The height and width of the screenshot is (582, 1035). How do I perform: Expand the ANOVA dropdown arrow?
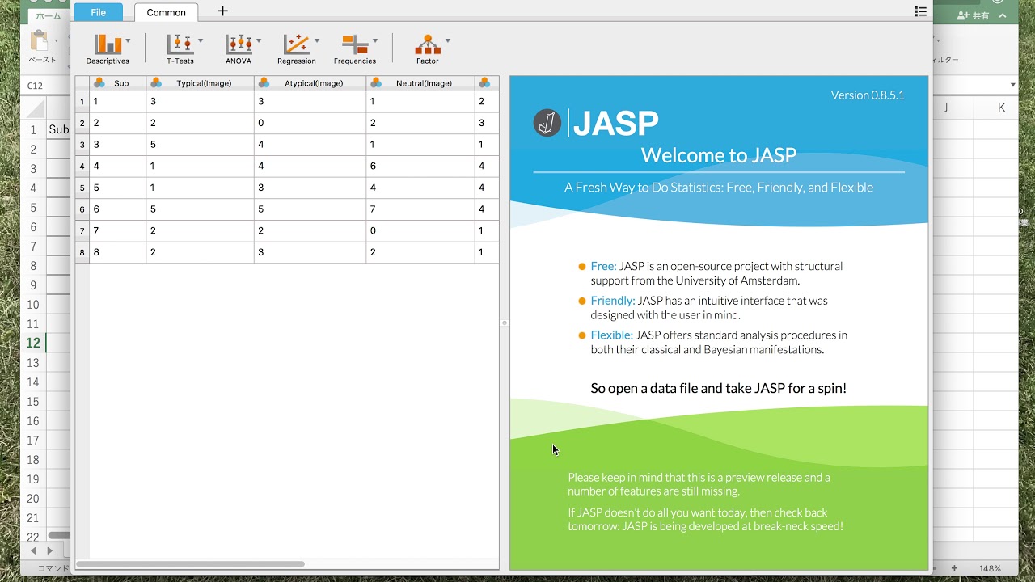(x=259, y=40)
